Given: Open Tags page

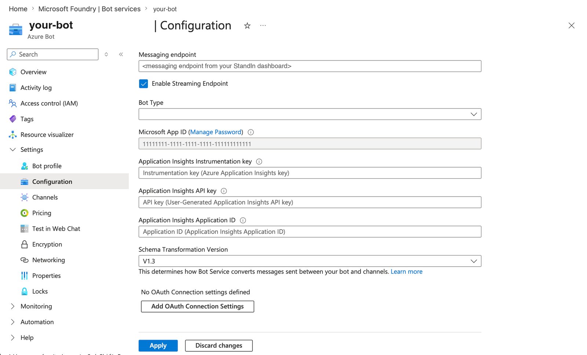Looking at the screenshot, I should 27,119.
